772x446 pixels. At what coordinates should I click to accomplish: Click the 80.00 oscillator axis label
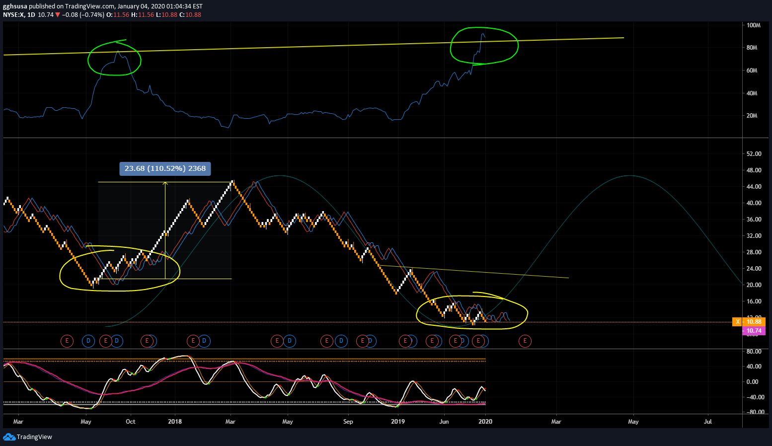click(x=754, y=352)
